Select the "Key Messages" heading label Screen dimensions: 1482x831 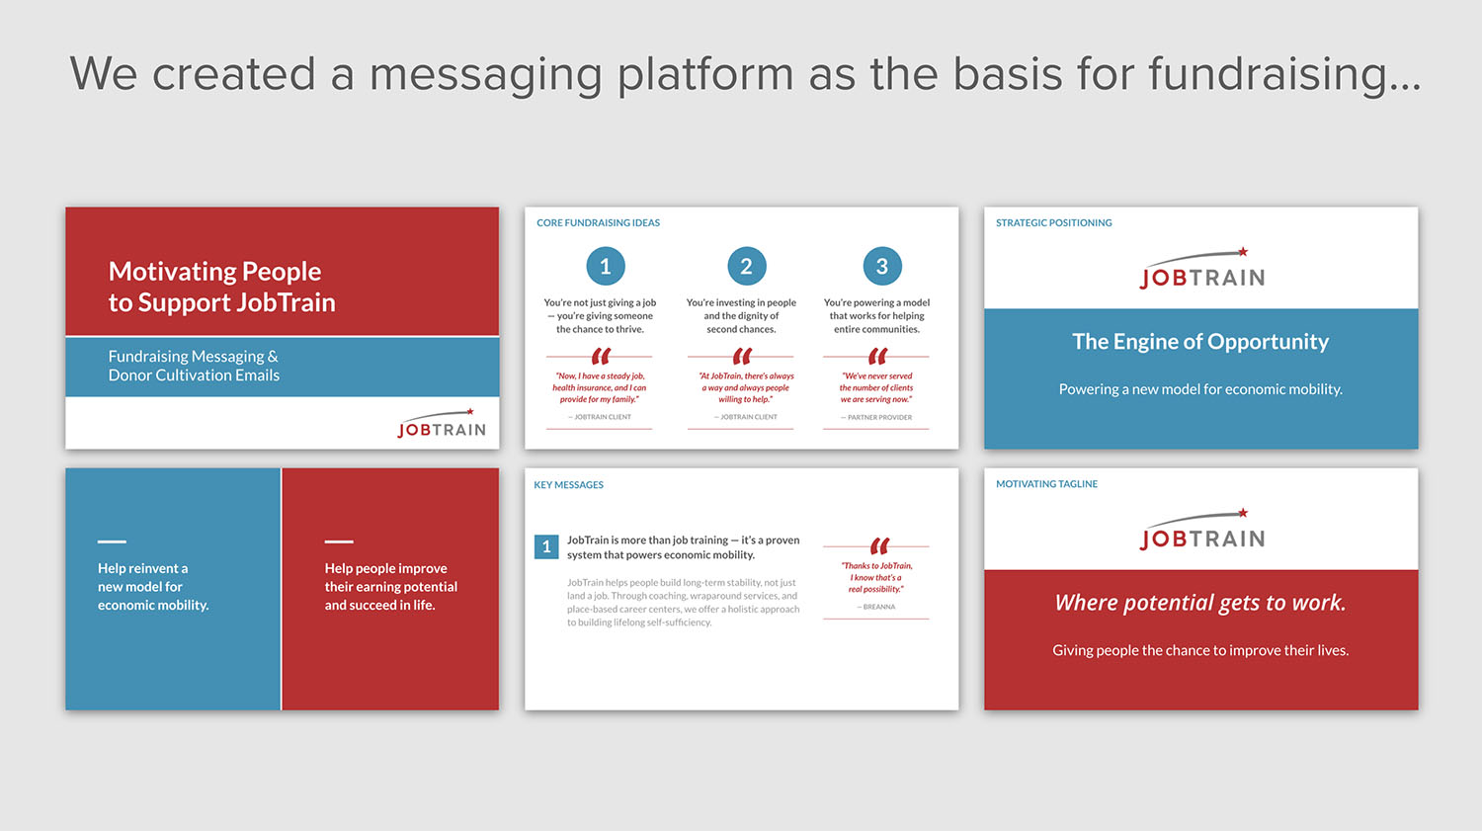pyautogui.click(x=568, y=485)
